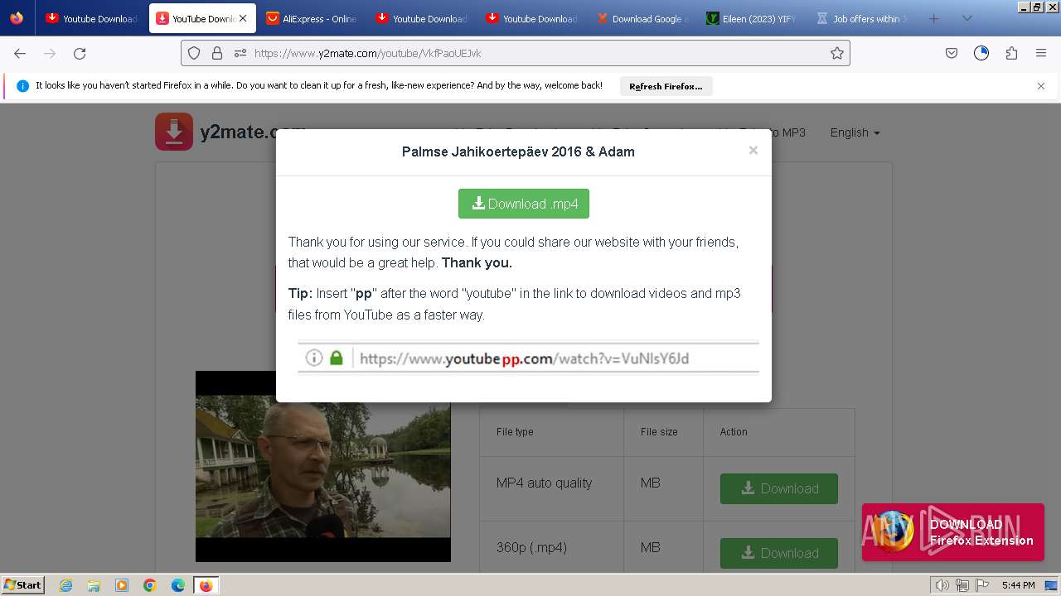The width and height of the screenshot is (1061, 596).
Task: Click the info icon in the notification bar
Action: (x=22, y=86)
